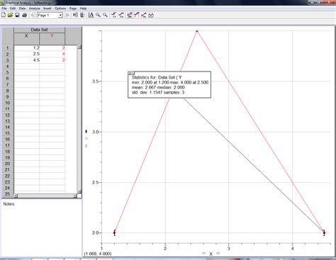Go to the next page arrow

tap(67, 15)
